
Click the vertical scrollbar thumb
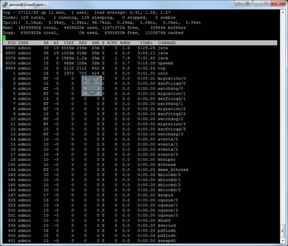coord(283,230)
